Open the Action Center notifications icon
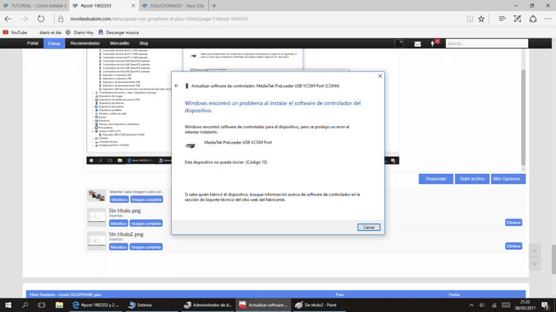The image size is (556, 312). point(545,305)
